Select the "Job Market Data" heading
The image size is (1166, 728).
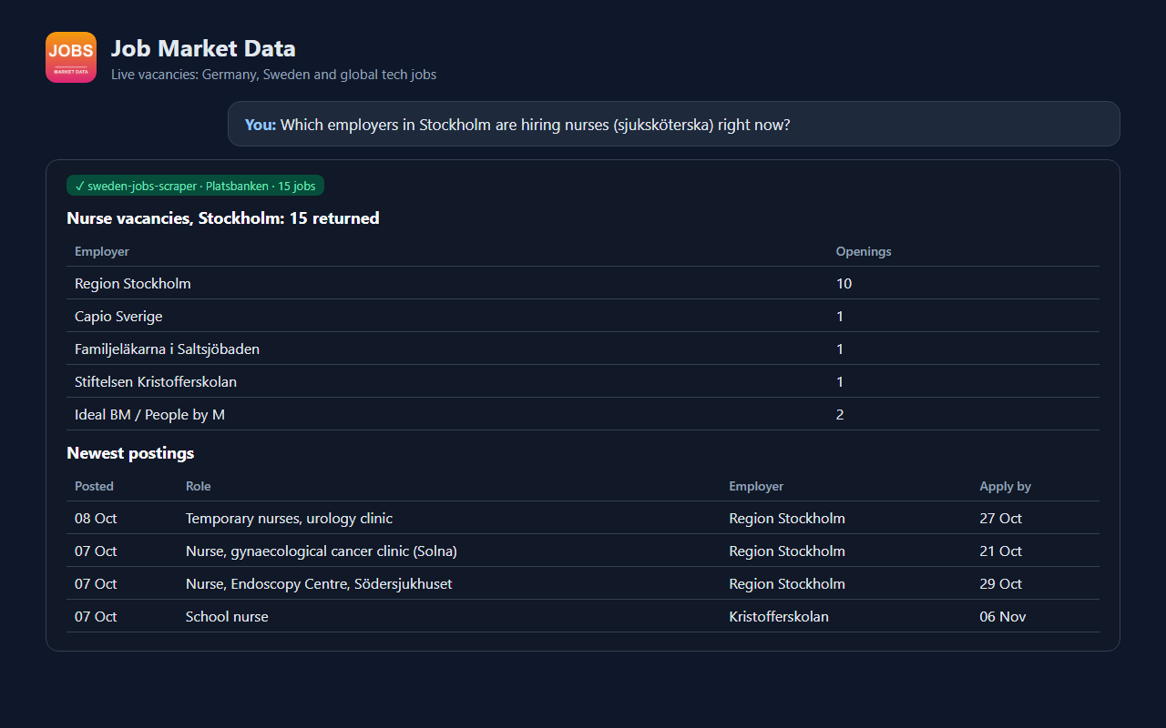point(203,48)
